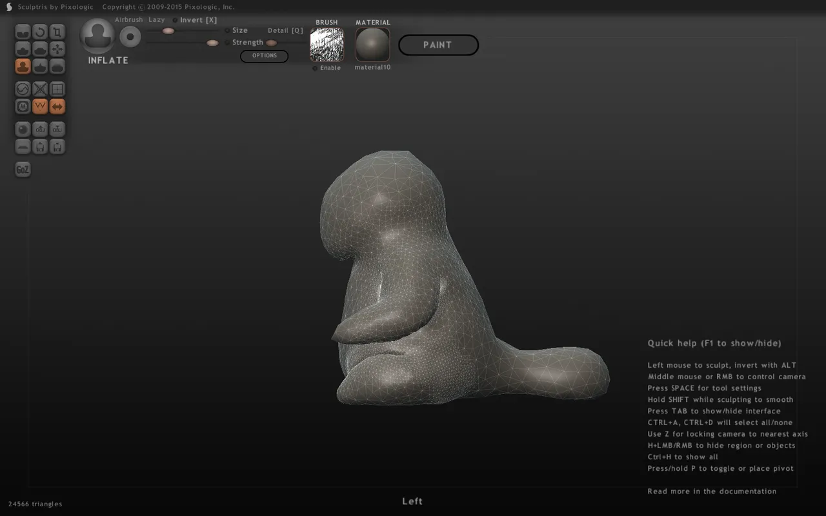Viewport: 826px width, 516px height.
Task: Click the 'MATERIAL' heading text
Action: [x=373, y=23]
